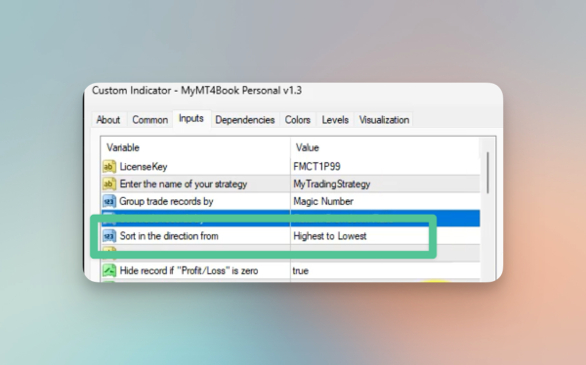
Task: Select the LicenseKey variable row
Action: click(x=144, y=167)
